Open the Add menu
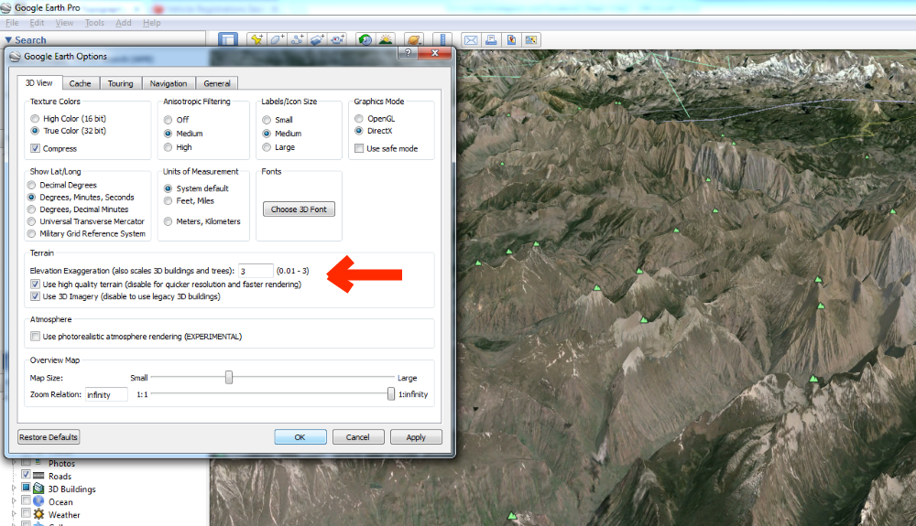This screenshot has width=916, height=526. [x=124, y=23]
